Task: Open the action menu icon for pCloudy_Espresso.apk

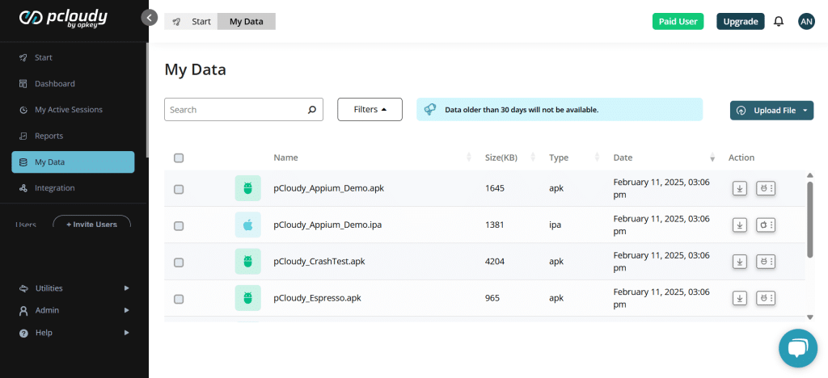Action: point(765,298)
